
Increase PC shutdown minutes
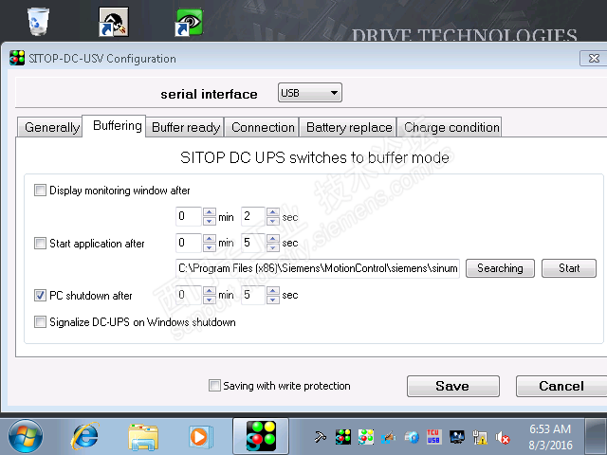tap(209, 291)
